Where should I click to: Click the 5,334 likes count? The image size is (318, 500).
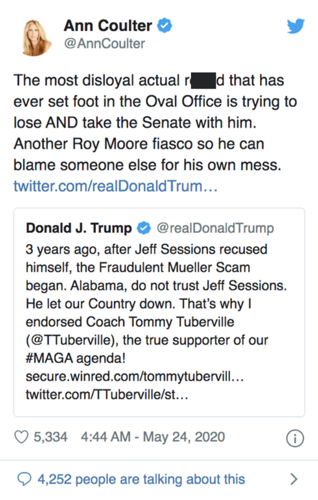pyautogui.click(x=51, y=437)
